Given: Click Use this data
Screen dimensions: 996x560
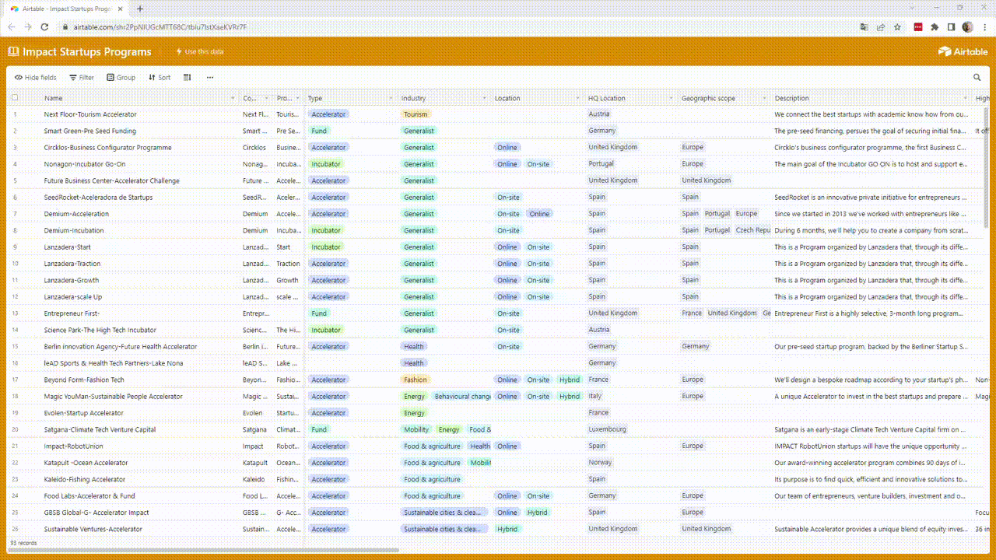Looking at the screenshot, I should [200, 52].
